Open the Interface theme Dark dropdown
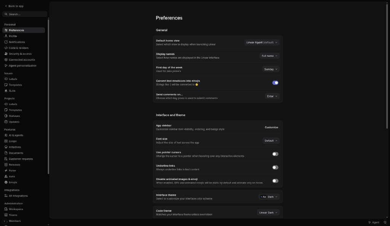This screenshot has height=226, width=390. [x=269, y=197]
